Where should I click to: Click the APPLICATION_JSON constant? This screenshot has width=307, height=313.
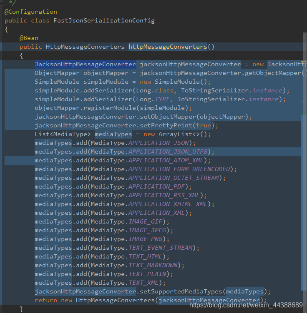pyautogui.click(x=159, y=143)
